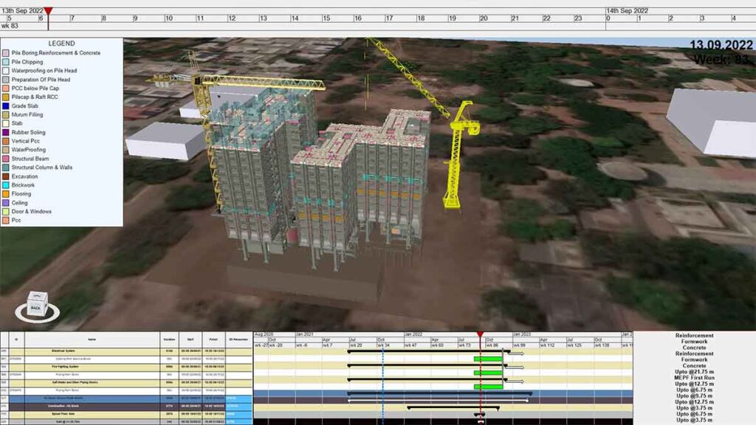
Task: Click the Grade Slab blue swatch
Action: [6, 106]
